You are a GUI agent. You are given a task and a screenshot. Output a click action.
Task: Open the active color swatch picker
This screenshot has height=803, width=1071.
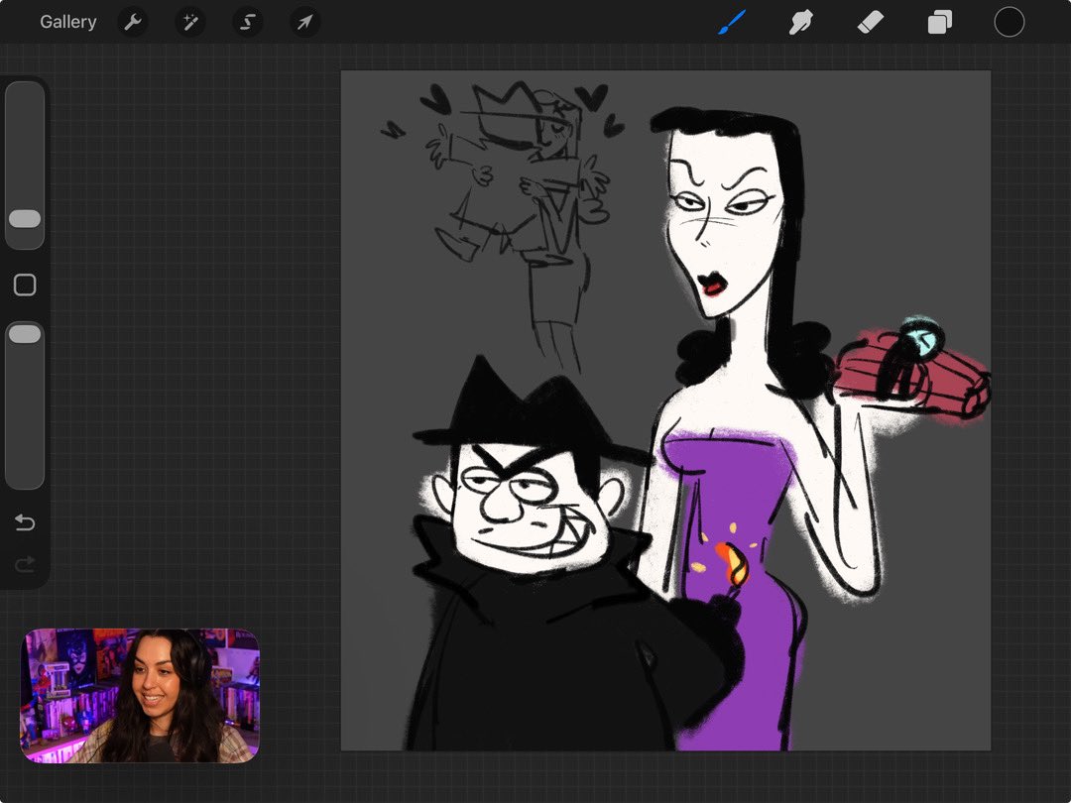pos(1009,23)
